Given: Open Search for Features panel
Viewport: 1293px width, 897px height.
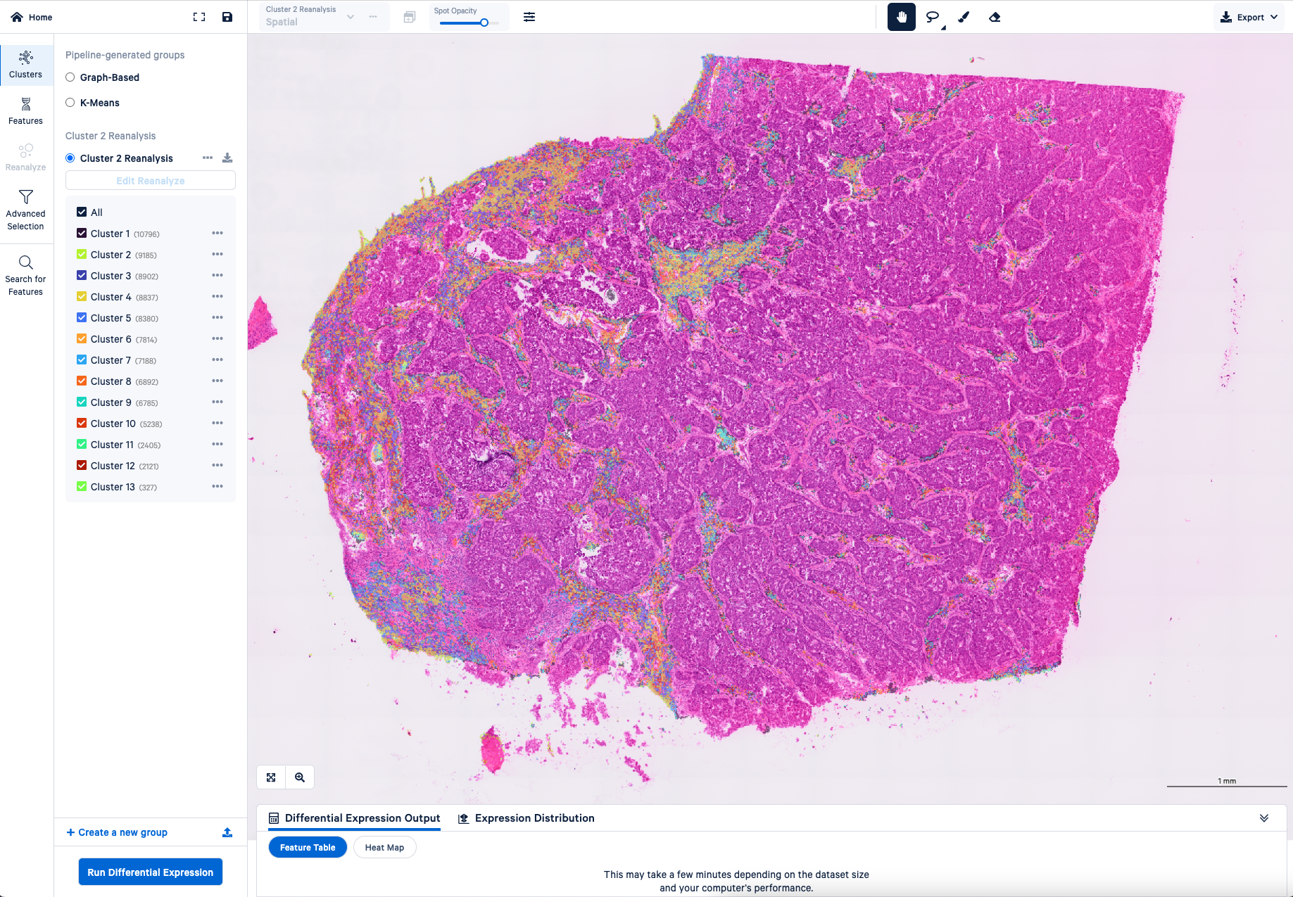Looking at the screenshot, I should pyautogui.click(x=26, y=274).
